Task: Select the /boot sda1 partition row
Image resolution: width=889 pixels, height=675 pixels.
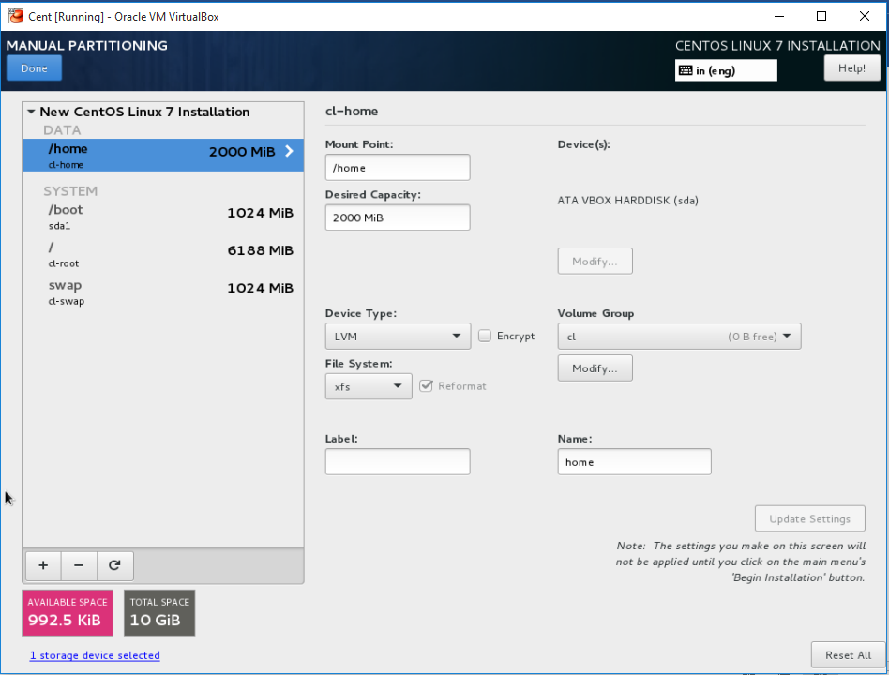Action: [x=163, y=217]
